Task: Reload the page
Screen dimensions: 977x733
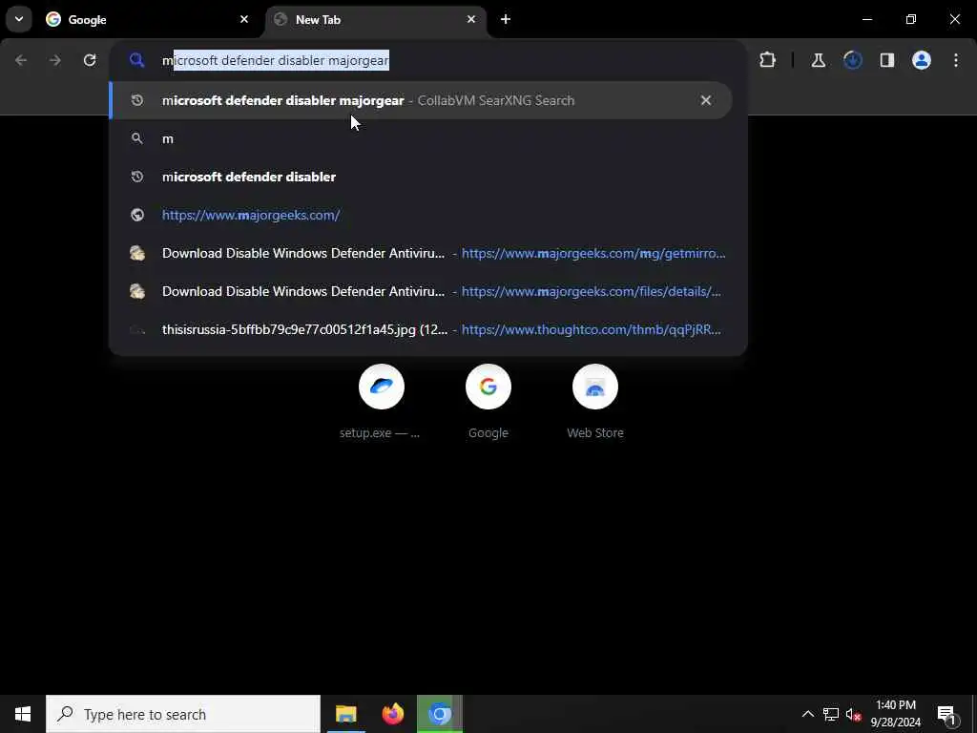Action: pyautogui.click(x=90, y=60)
